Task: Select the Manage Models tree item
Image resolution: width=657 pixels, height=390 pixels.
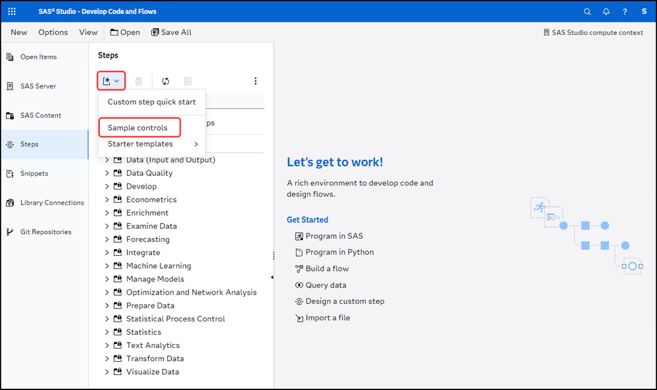Action: click(155, 279)
